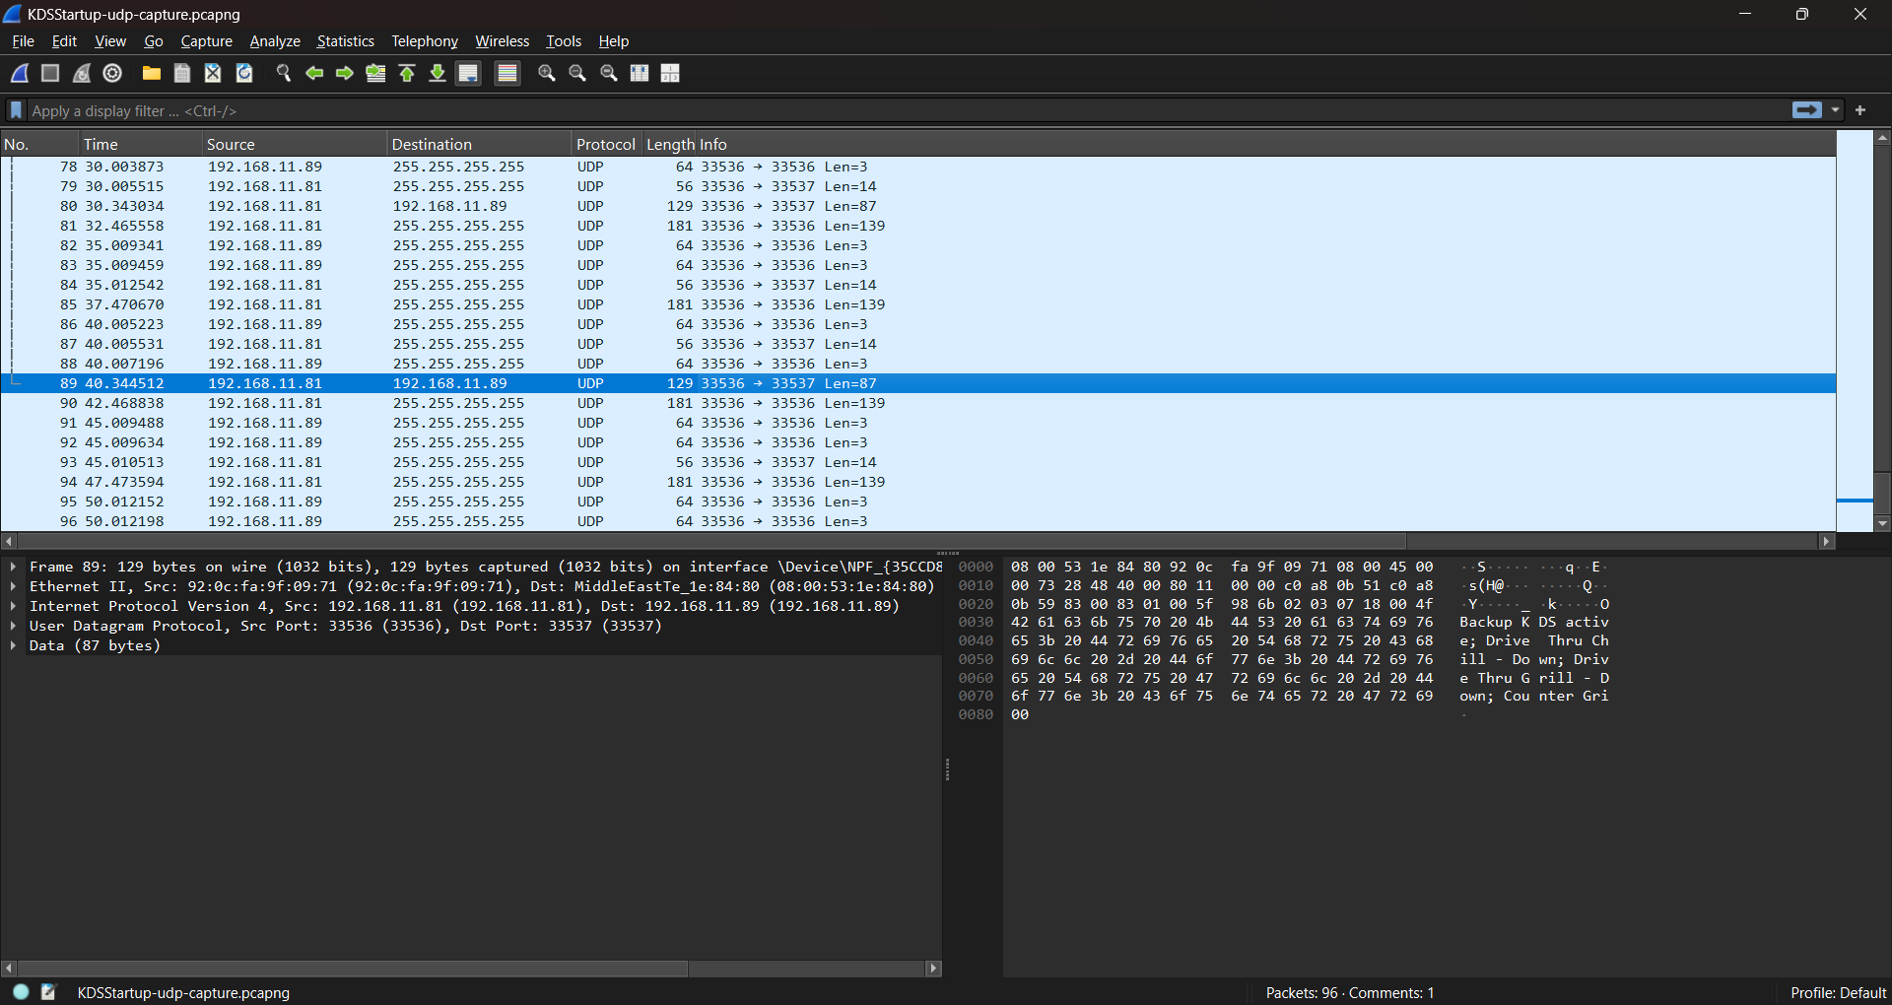This screenshot has width=1892, height=1005.
Task: Open the Analyze menu
Action: (x=275, y=41)
